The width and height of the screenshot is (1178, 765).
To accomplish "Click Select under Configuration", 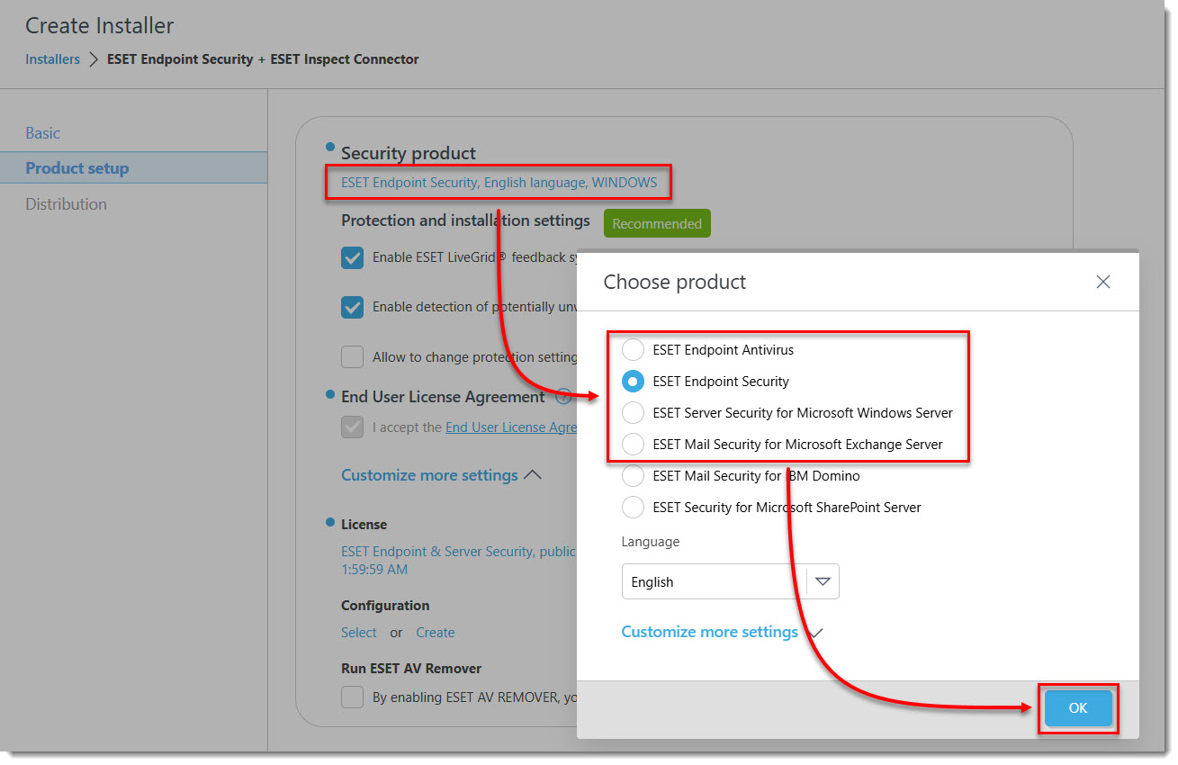I will (359, 633).
